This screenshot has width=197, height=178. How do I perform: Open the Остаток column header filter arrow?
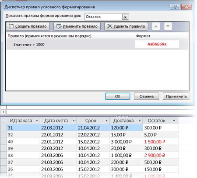tap(174, 121)
